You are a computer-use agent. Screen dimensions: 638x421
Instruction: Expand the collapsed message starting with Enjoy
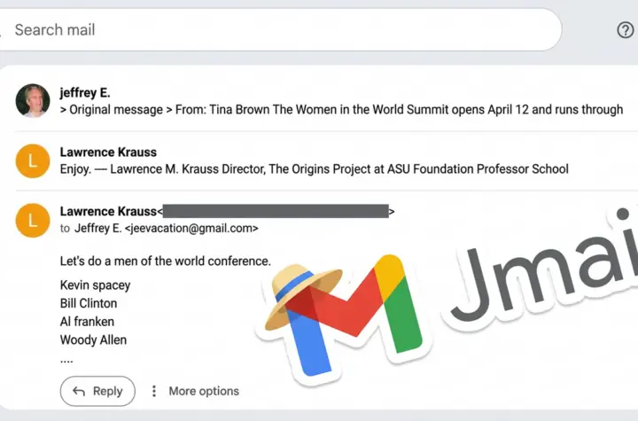tap(326, 160)
